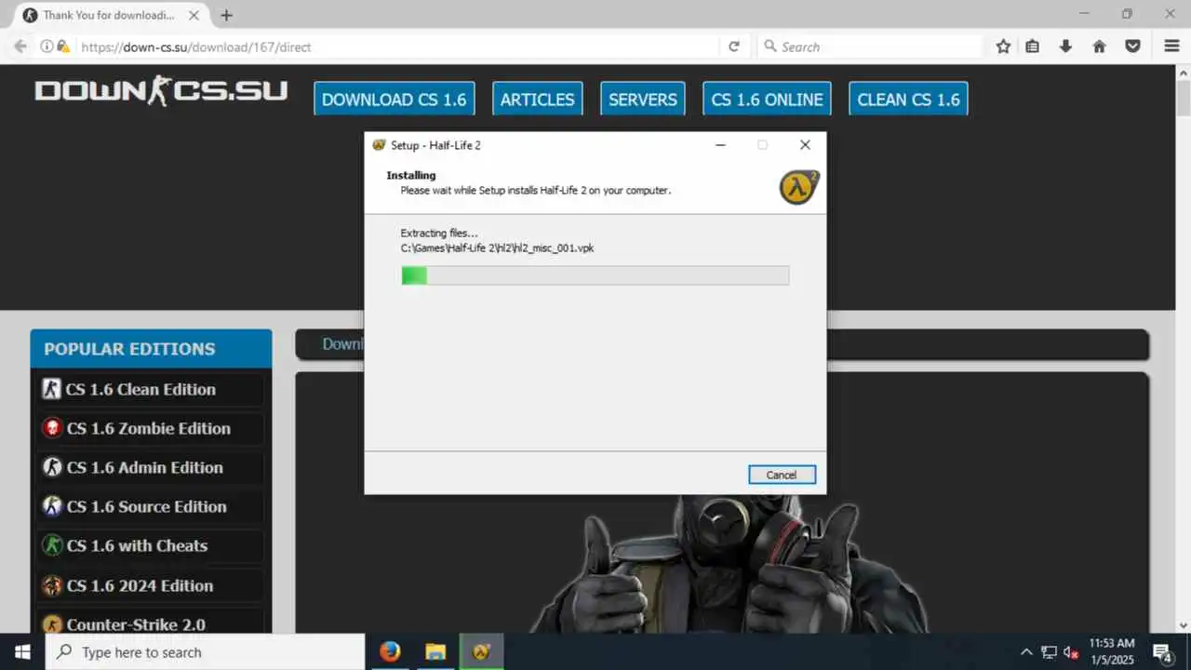Image resolution: width=1191 pixels, height=670 pixels.
Task: Click the site information icon in address bar
Action: tap(47, 47)
